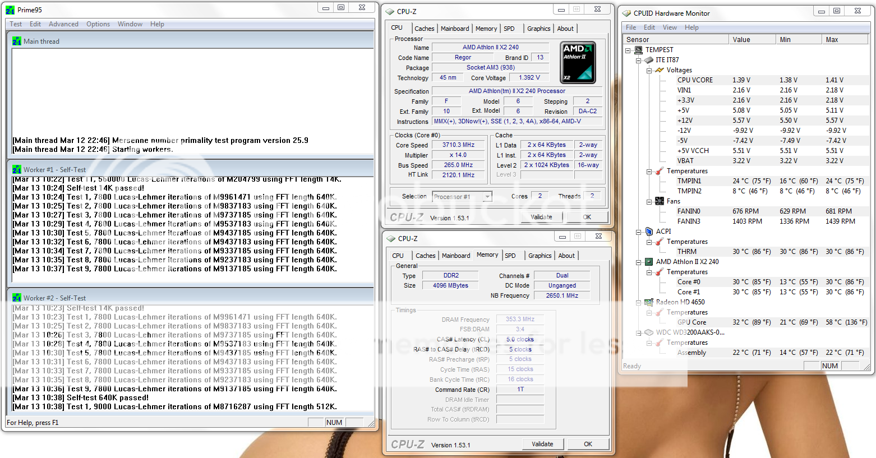This screenshot has height=458, width=876.
Task: Click the Main thread window icon
Action: click(17, 41)
